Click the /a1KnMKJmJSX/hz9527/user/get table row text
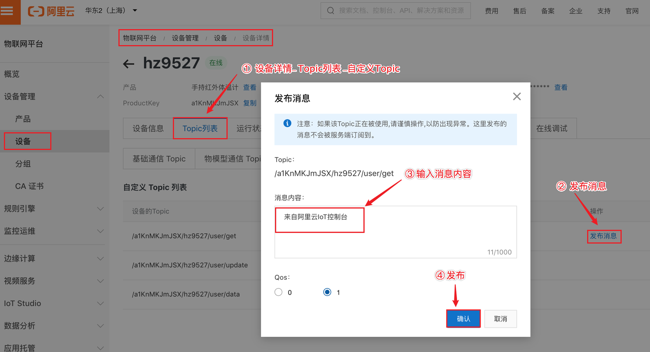This screenshot has height=352, width=650. coord(184,236)
